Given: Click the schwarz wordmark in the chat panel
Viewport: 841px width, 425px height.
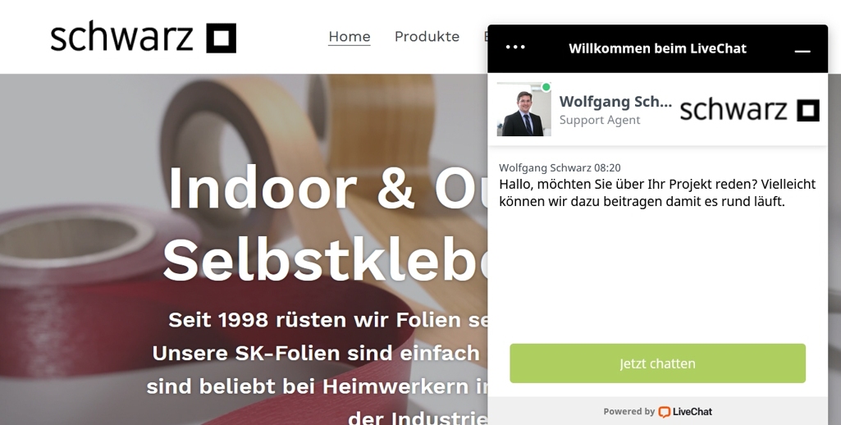Looking at the screenshot, I should click(x=734, y=110).
